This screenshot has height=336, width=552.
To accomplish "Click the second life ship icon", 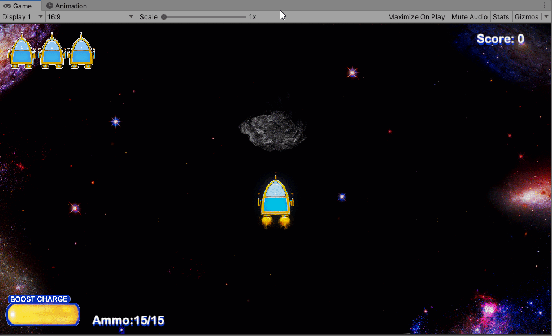I will [52, 51].
